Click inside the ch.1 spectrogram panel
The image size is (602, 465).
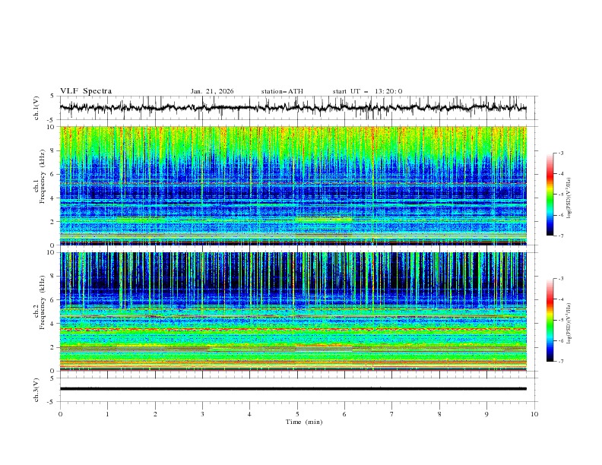click(293, 185)
